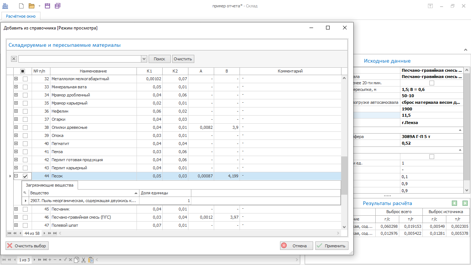The image size is (471, 265).
Task: Expand row 45 Песчаник
Action: click(x=16, y=209)
